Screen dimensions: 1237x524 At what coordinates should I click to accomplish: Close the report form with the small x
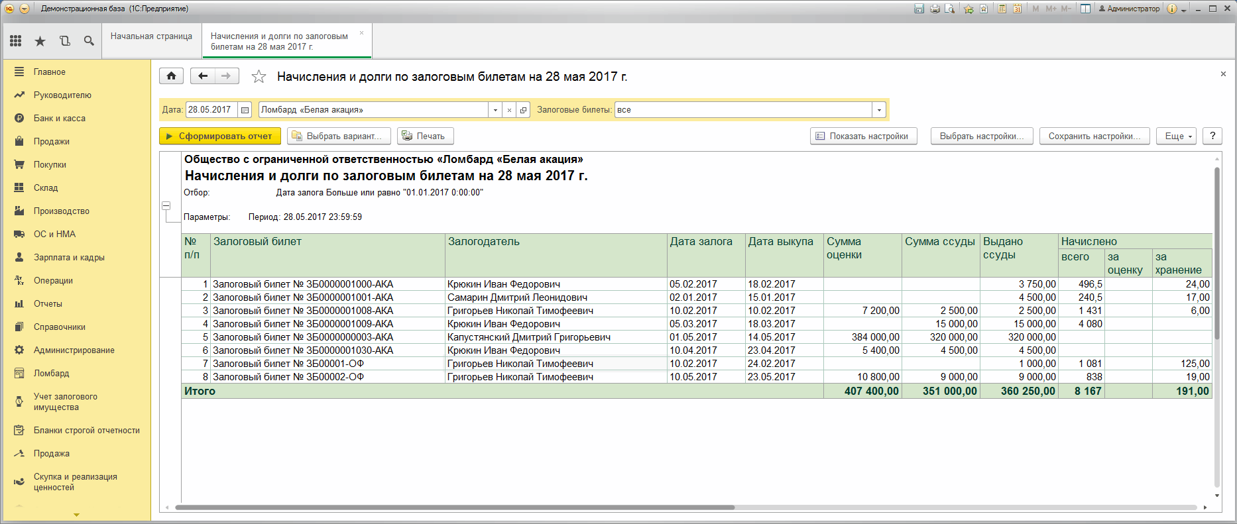pos(1223,74)
